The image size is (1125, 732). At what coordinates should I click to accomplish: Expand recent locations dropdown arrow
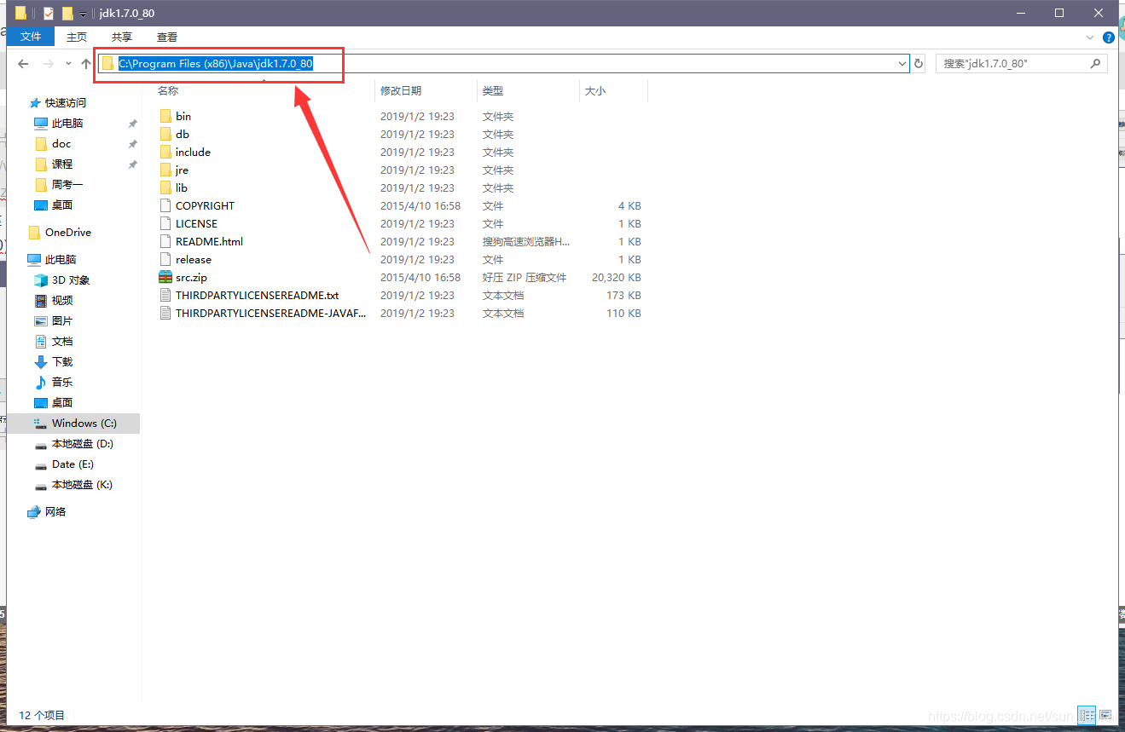[x=67, y=64]
